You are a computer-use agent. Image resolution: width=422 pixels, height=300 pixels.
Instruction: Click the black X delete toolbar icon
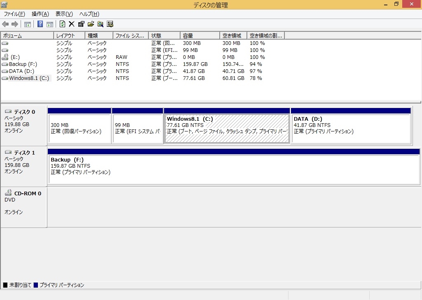tap(72, 24)
